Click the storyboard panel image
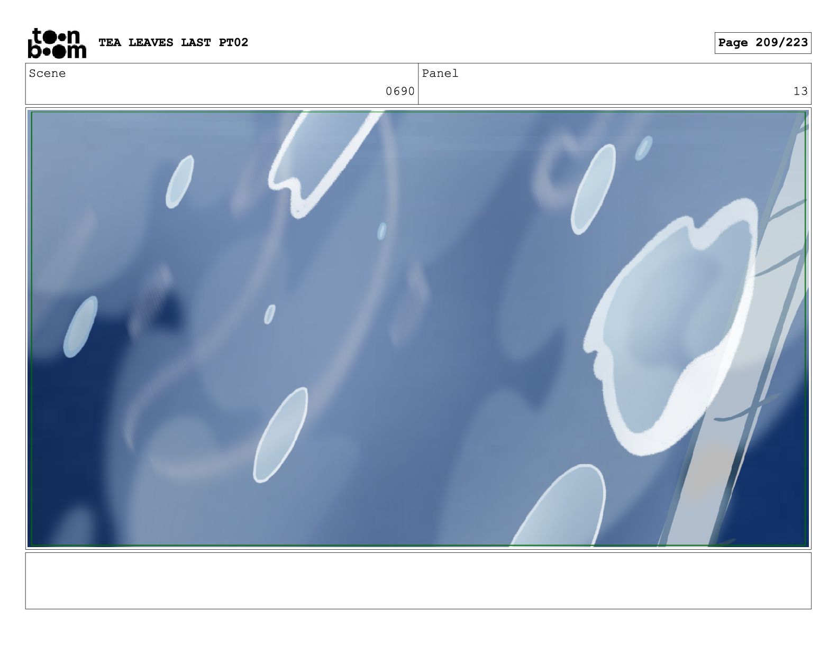838x647 pixels. click(418, 328)
